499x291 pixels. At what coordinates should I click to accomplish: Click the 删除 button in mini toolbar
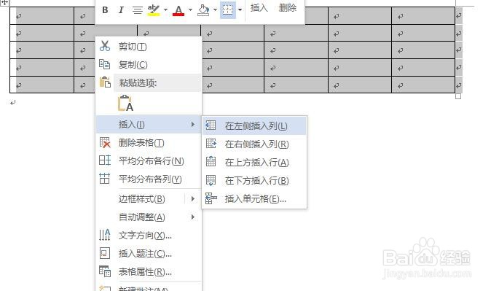point(288,8)
